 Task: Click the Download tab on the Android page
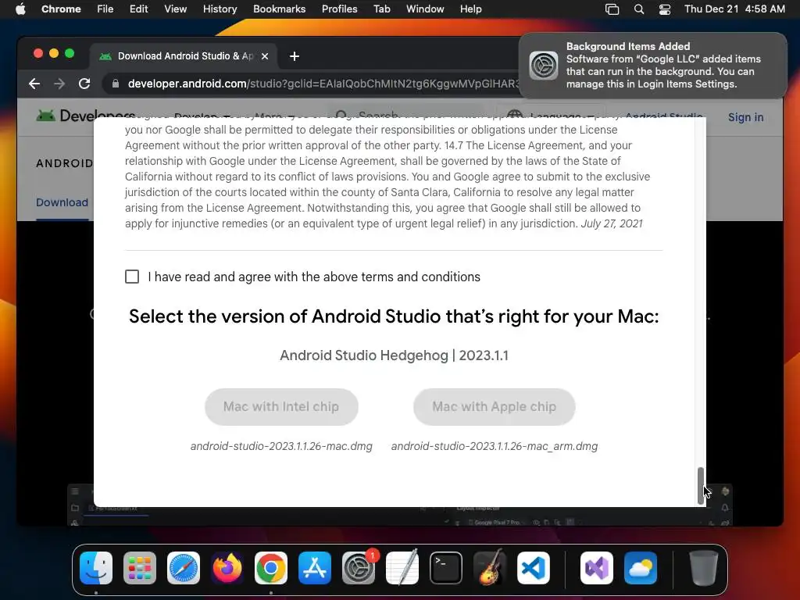(x=62, y=202)
